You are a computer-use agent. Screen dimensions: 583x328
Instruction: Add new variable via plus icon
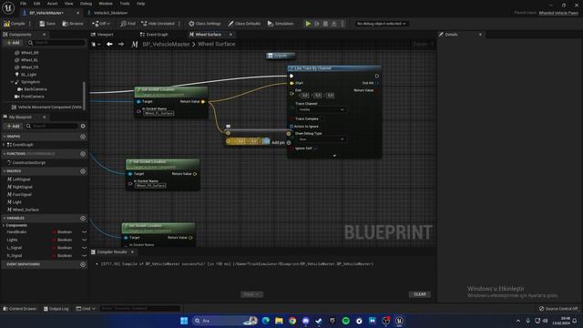(x=83, y=219)
